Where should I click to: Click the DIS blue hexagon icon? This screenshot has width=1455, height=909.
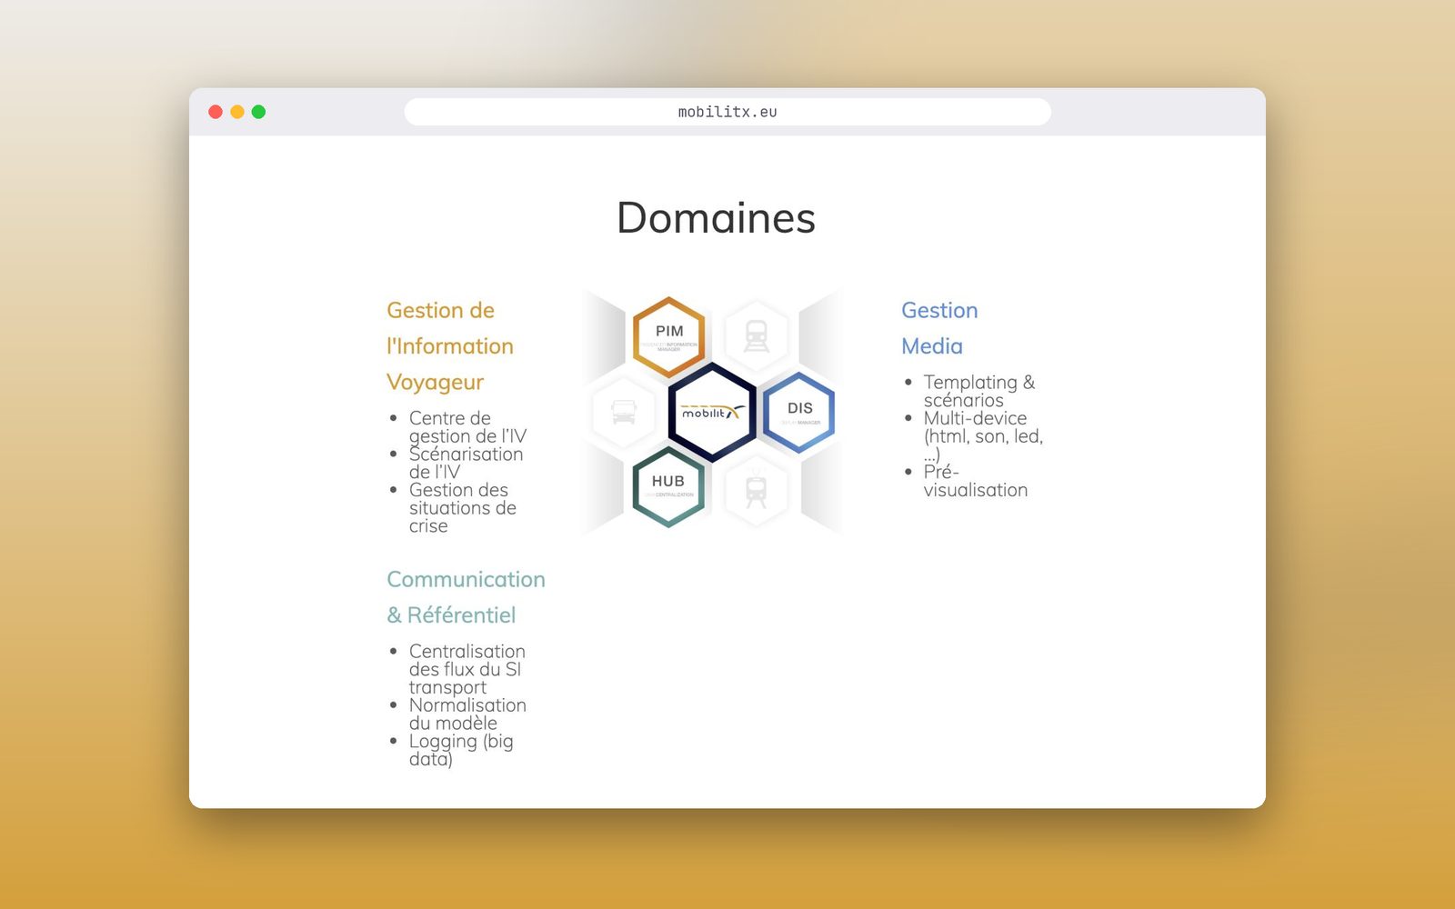pyautogui.click(x=798, y=413)
